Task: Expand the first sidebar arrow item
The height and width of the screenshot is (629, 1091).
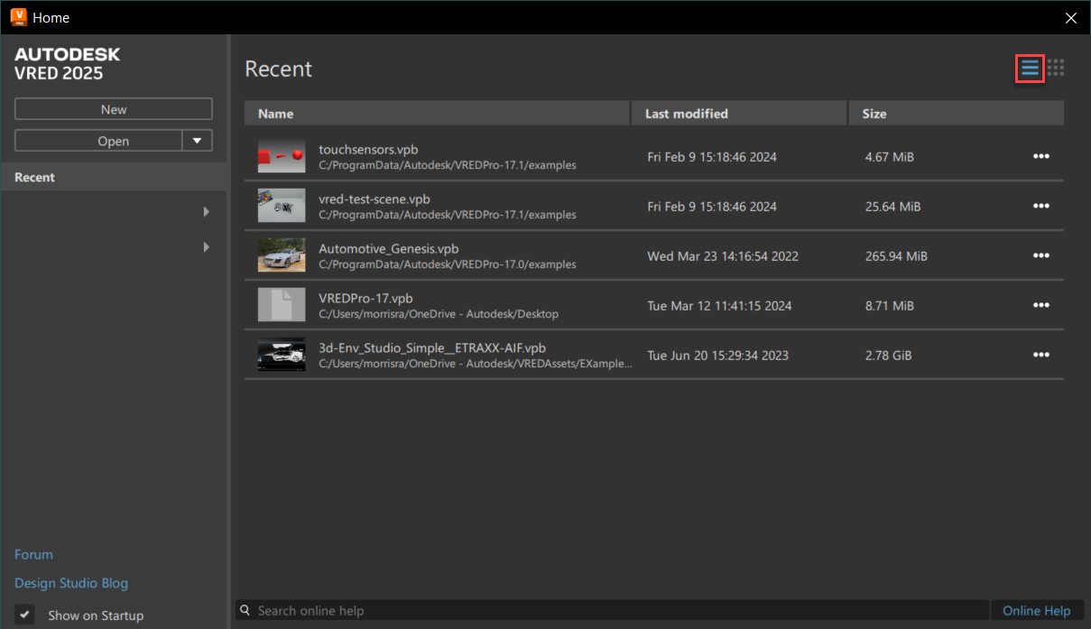Action: click(206, 211)
